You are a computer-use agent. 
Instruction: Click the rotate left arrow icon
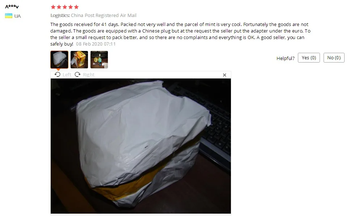58,74
